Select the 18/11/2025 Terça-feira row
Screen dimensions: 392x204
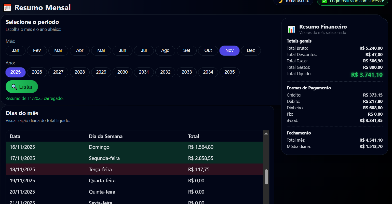[134, 169]
